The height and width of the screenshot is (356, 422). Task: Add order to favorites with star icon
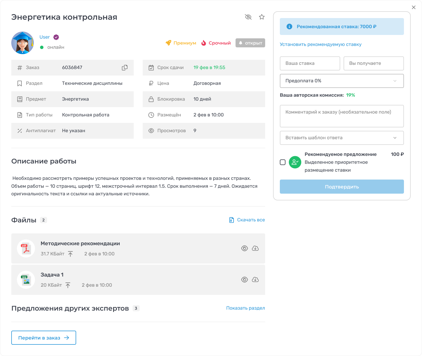tap(262, 17)
